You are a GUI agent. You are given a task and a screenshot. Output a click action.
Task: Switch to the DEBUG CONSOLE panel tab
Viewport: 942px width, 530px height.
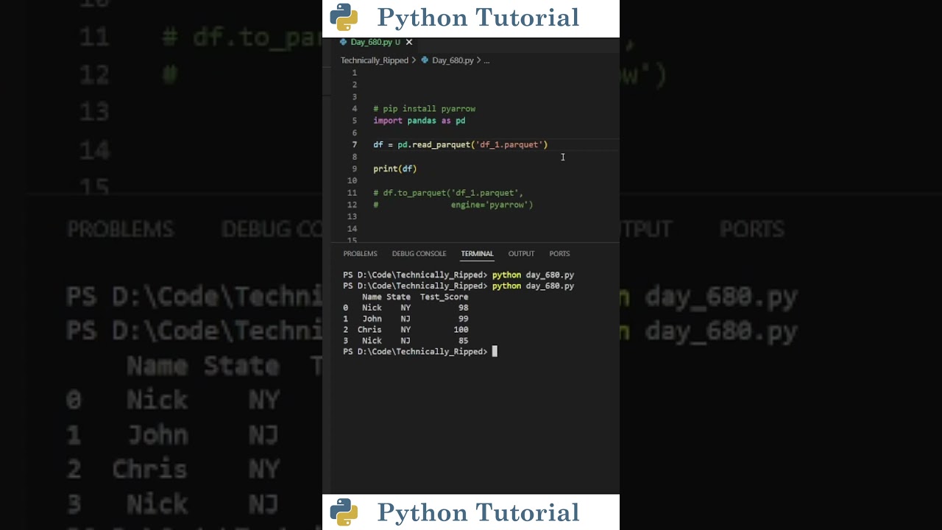pos(419,253)
